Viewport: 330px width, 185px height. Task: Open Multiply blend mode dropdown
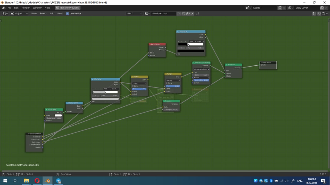tap(173, 80)
